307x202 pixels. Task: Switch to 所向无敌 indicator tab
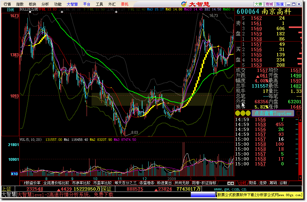(x=182, y=183)
